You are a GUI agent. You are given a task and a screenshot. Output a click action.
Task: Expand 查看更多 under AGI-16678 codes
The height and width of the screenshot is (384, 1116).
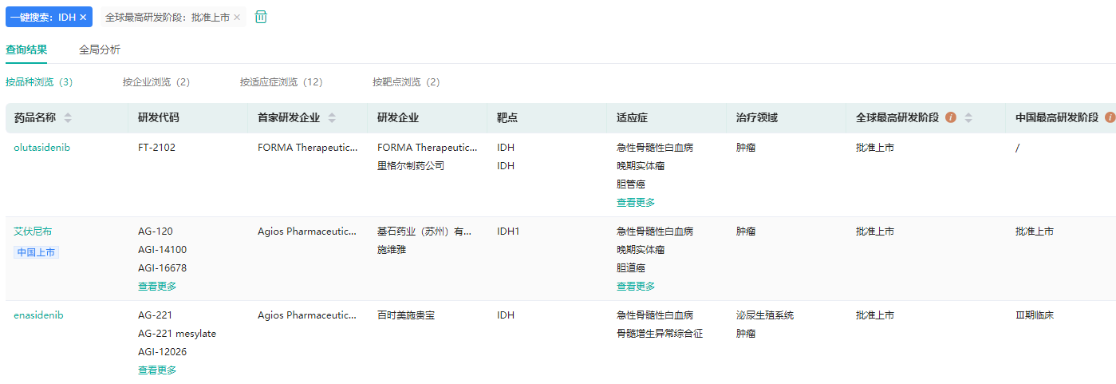[157, 287]
